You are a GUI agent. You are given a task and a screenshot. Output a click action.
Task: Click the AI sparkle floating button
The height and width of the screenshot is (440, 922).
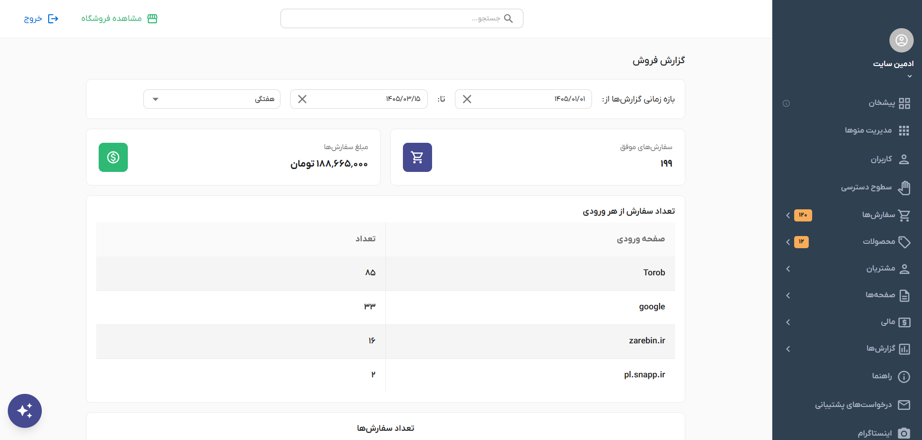25,411
